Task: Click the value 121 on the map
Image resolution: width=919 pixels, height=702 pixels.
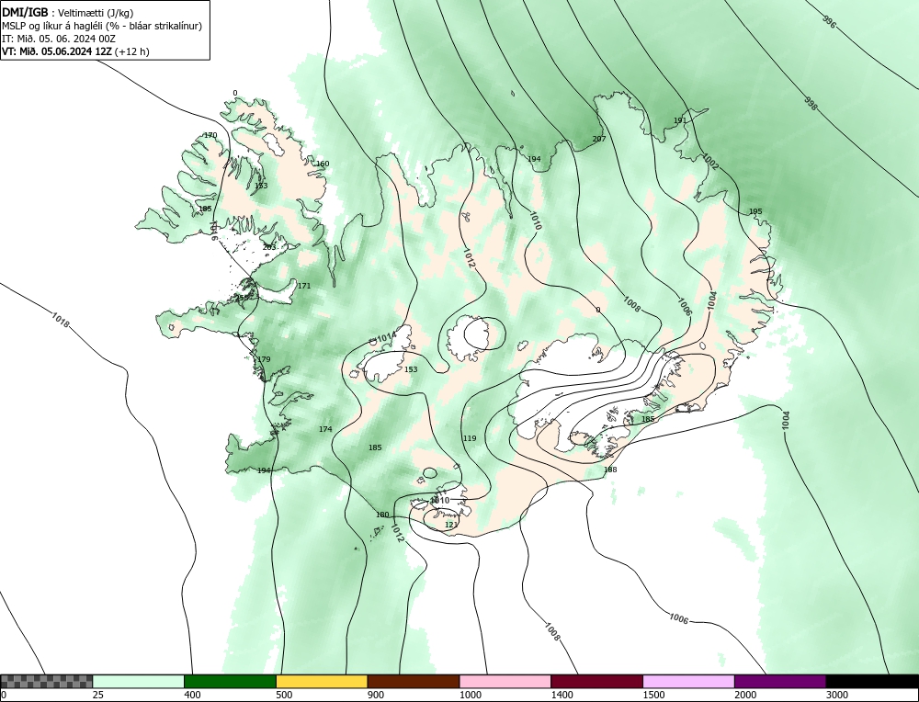Action: (451, 525)
